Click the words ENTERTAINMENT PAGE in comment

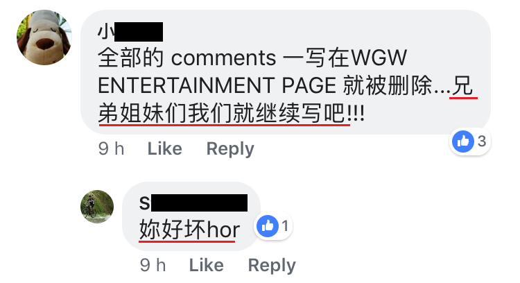[217, 85]
